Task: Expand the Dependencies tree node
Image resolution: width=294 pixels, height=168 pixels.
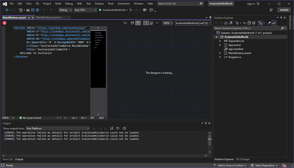Action: tap(220, 41)
